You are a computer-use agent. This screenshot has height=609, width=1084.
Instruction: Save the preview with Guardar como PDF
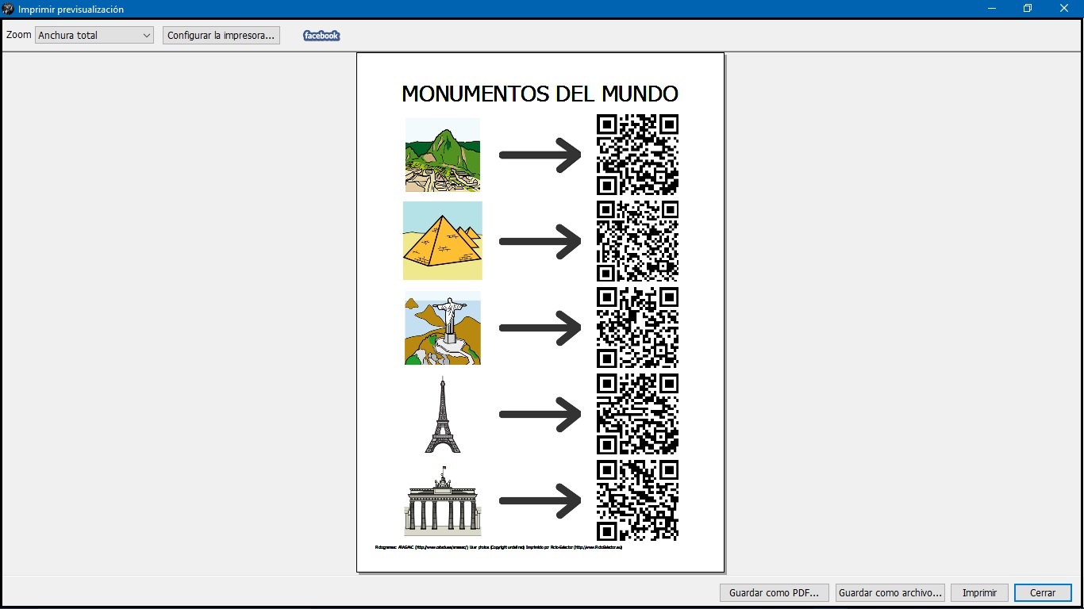point(774,592)
